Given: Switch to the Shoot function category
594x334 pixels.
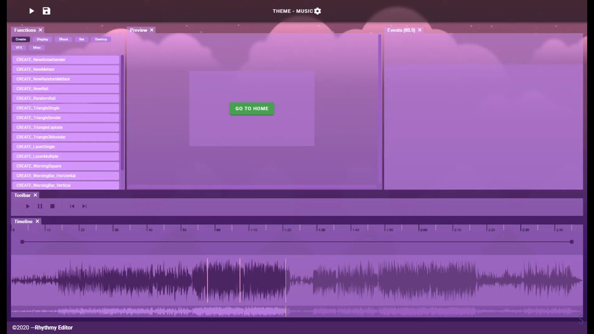Looking at the screenshot, I should (63, 39).
